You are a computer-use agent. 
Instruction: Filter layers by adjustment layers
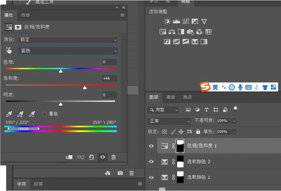click(198, 110)
